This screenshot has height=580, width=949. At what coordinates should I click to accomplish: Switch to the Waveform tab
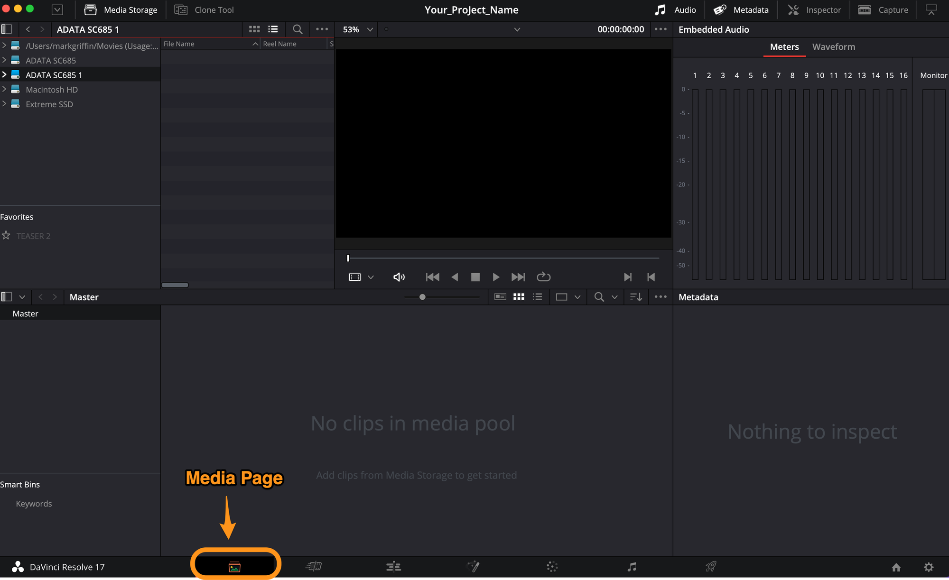[x=833, y=47]
